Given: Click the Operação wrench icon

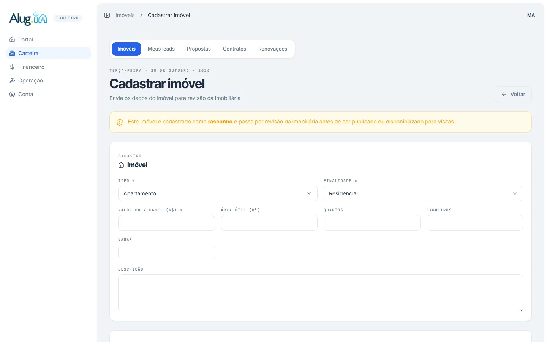Looking at the screenshot, I should (12, 81).
